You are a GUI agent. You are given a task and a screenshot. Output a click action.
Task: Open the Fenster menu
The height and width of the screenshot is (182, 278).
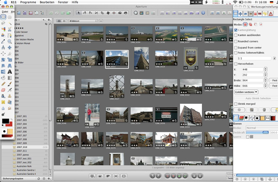[63, 2]
